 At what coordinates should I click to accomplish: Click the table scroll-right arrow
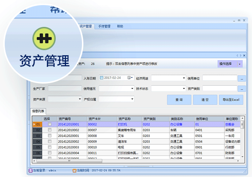[x=238, y=161]
